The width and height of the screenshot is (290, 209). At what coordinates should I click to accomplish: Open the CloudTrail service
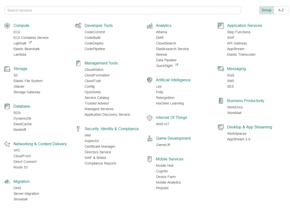(93, 81)
